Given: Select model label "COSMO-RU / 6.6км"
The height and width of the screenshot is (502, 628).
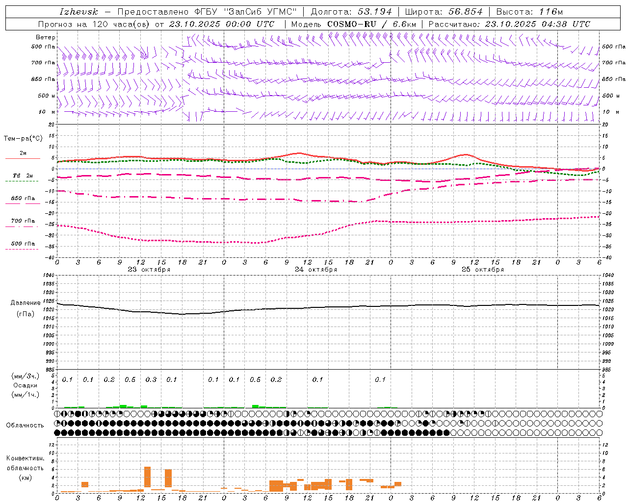Looking at the screenshot, I should point(372,24).
